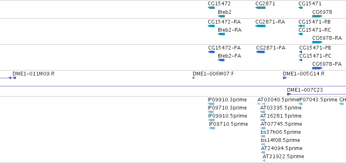The height and width of the screenshot is (163, 346).
Task: Open the Bteb2-RA transcript label
Action: pos(230,30)
